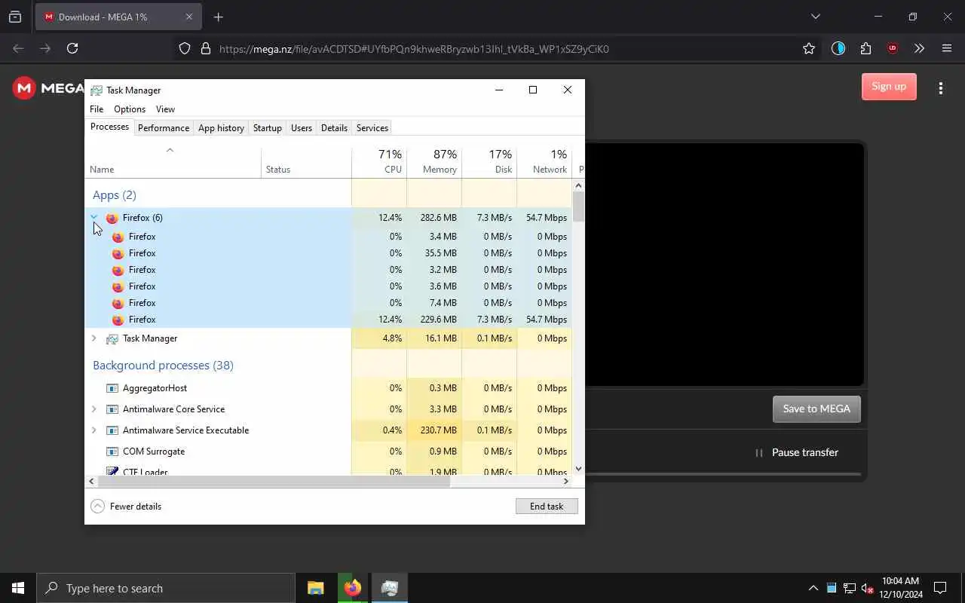Pause transfer on MEGA page
Viewport: 965px width, 603px height.
[x=796, y=452]
